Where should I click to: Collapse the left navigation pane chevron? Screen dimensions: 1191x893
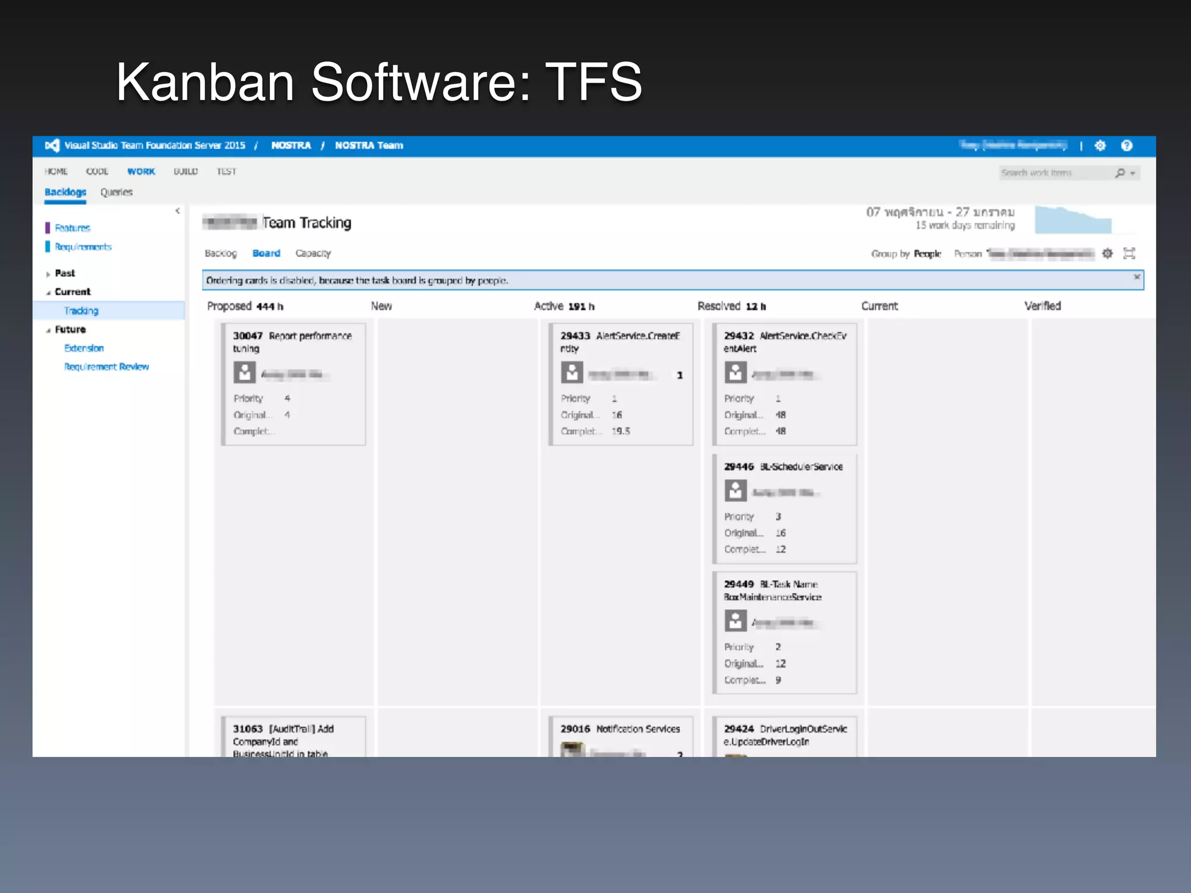point(177,211)
